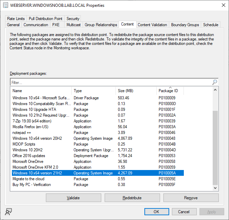Screen dimensions: 229x220
Task: Select the Windows 10 x64 - Microsoft Surfa... row
Action: [98, 98]
